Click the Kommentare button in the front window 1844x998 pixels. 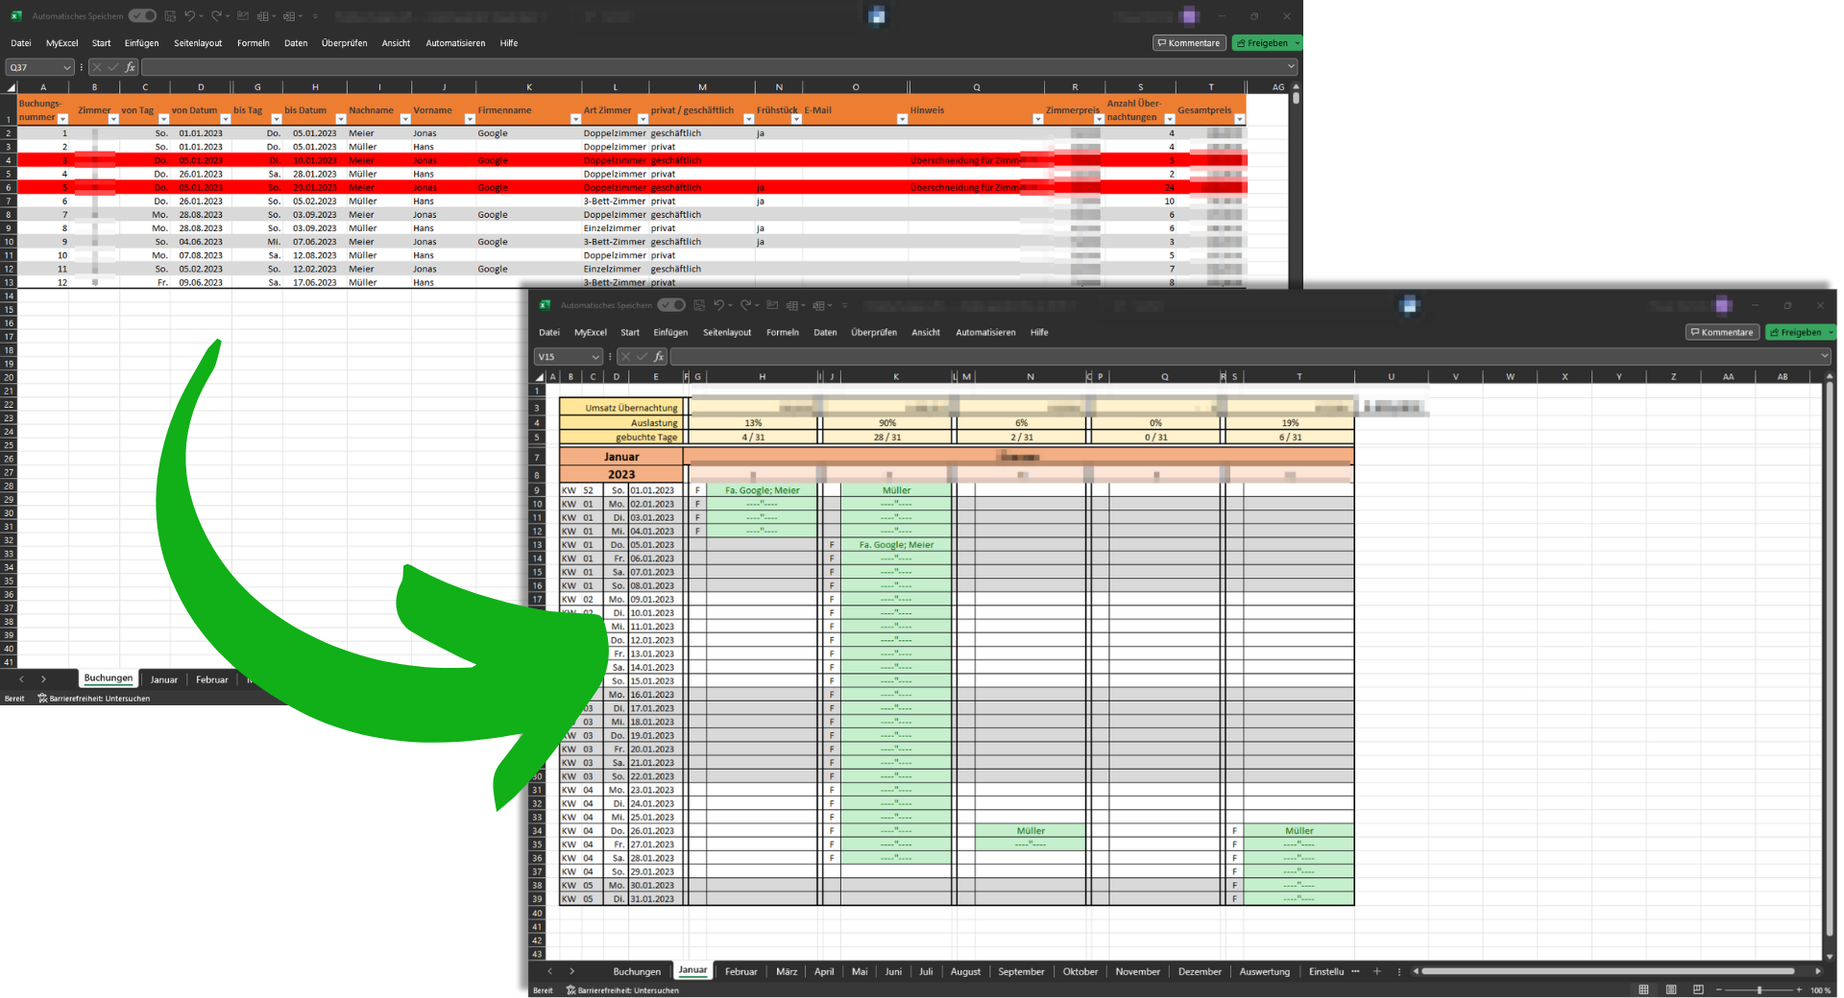[1723, 332]
